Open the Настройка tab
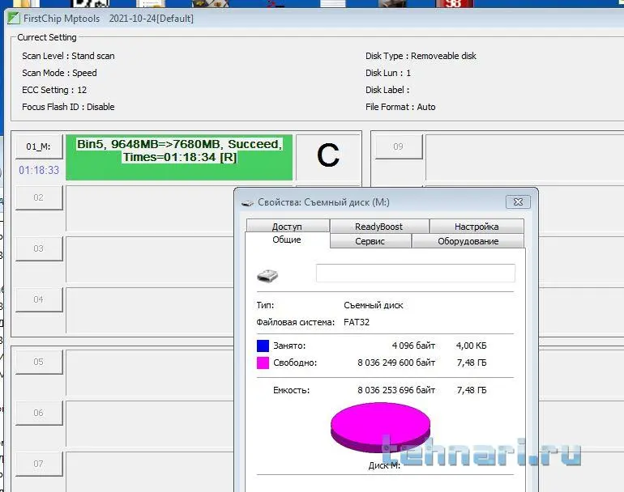The height and width of the screenshot is (492, 624). click(477, 226)
